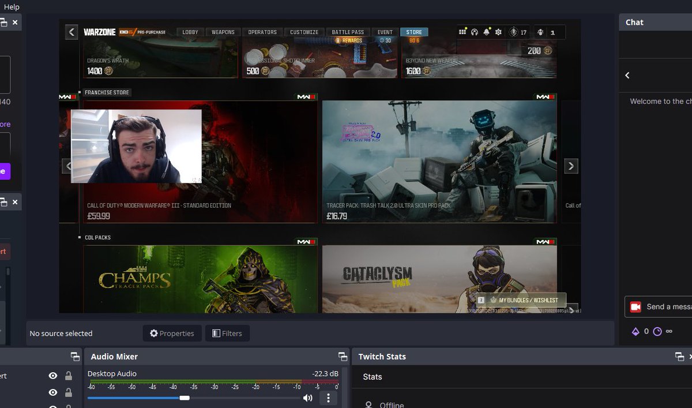This screenshot has height=408, width=692.
Task: Open the Cataclysm Pack card
Action: point(439,279)
